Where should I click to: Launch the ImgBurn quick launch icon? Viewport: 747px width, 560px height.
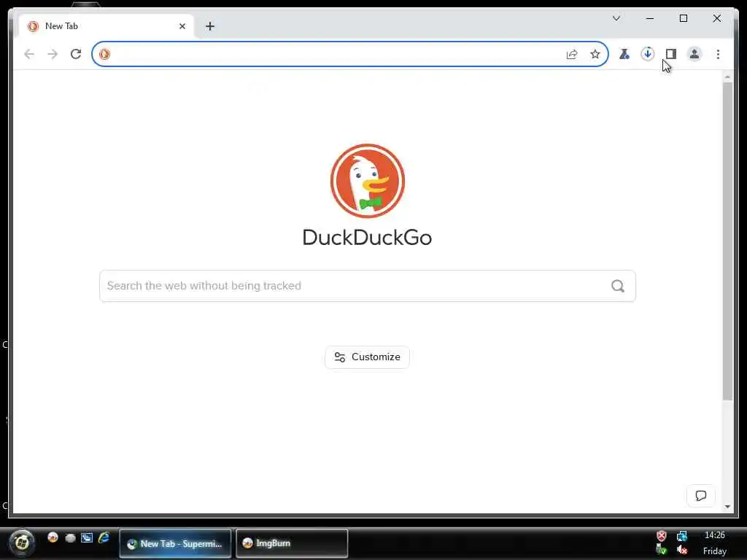(x=53, y=537)
